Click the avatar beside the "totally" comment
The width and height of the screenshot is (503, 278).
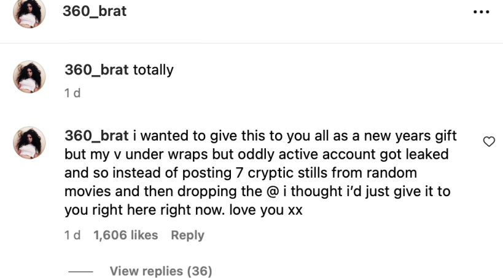[x=29, y=77]
